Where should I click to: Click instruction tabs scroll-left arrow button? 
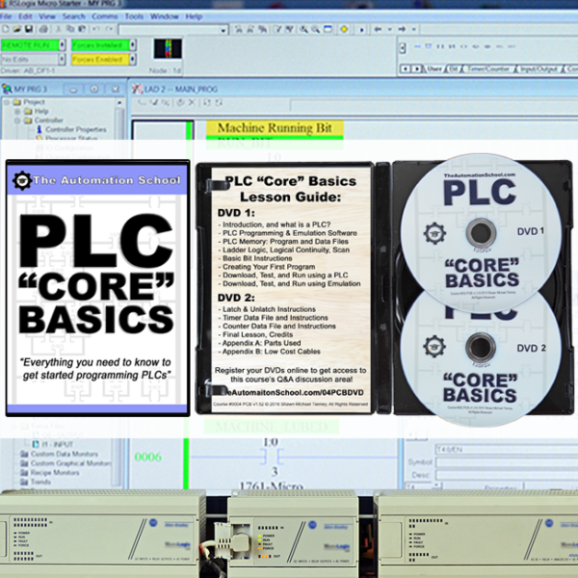click(406, 69)
